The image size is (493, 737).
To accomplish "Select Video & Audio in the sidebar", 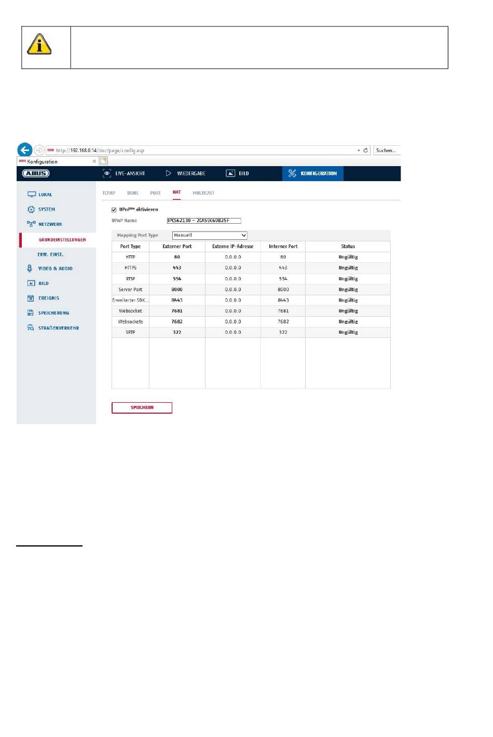I will tap(55, 269).
